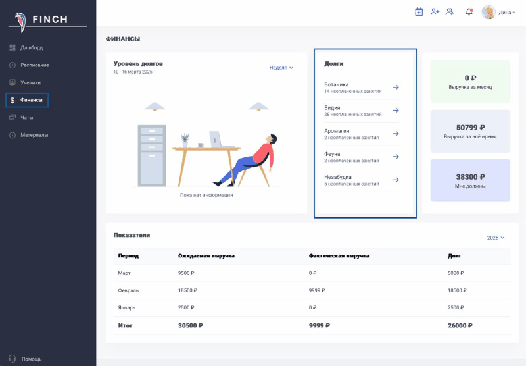Viewport: 526px width, 366px height.
Task: Open Чаты from sidebar
Action: click(26, 118)
